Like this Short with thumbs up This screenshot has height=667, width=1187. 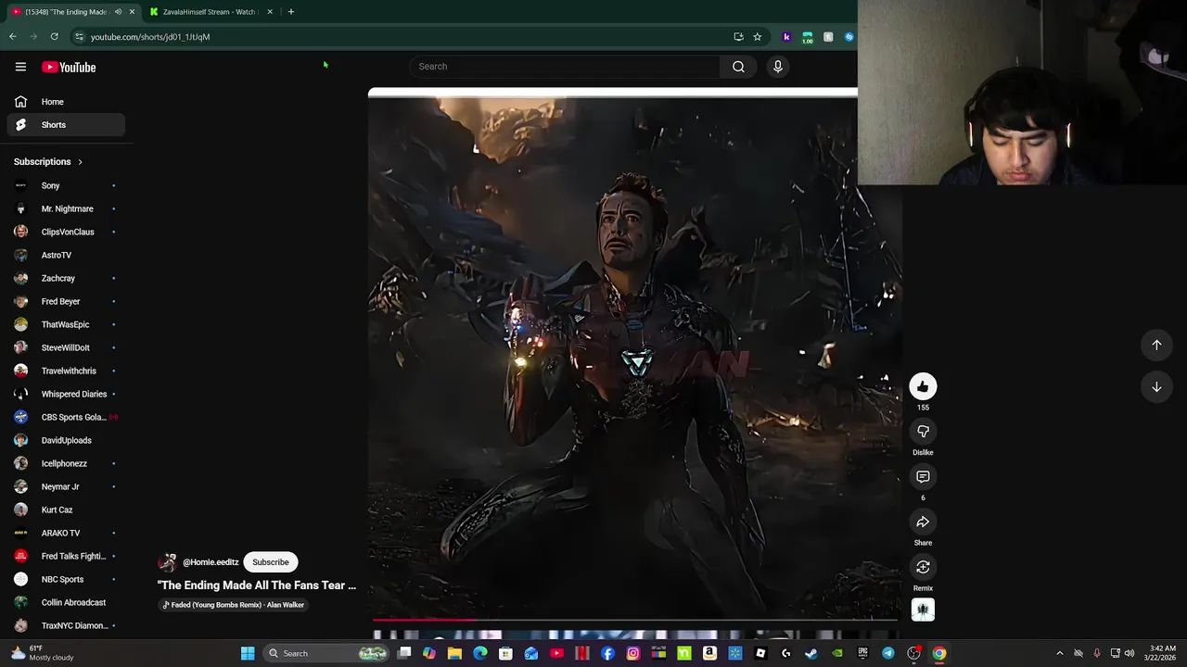[923, 386]
